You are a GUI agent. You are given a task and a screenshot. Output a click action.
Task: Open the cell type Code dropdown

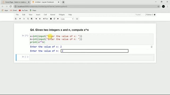click(x=67, y=19)
